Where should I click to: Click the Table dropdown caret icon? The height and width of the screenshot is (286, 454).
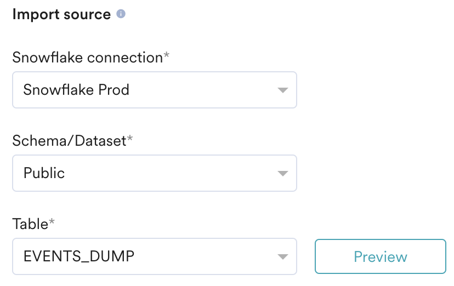tap(282, 257)
